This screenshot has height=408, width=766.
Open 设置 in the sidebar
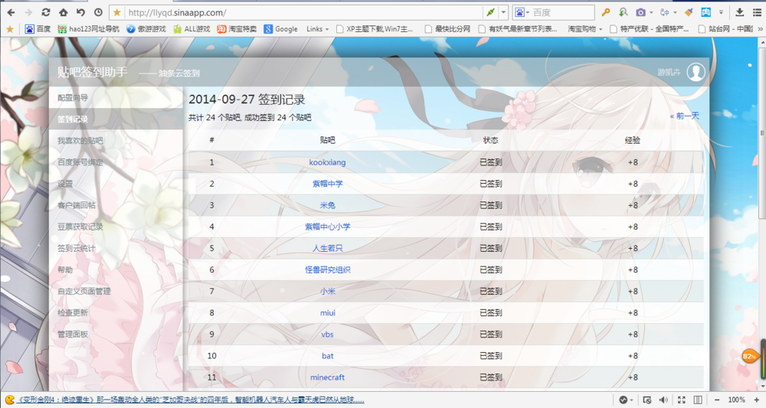click(x=116, y=184)
